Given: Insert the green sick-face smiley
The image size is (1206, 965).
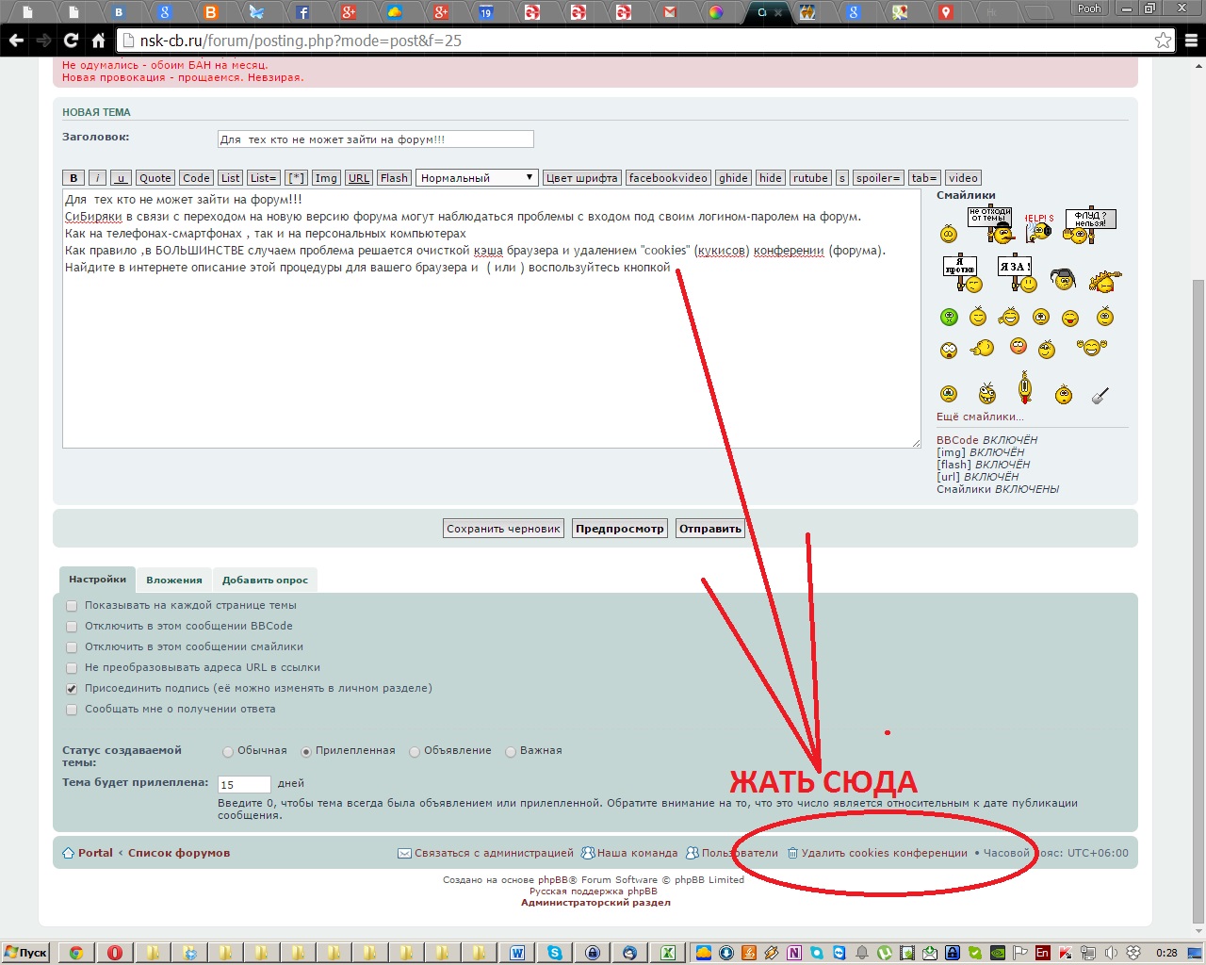Looking at the screenshot, I should [x=949, y=318].
